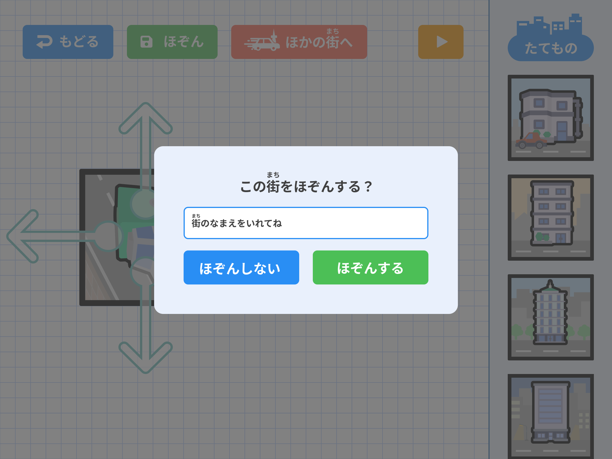Focus the town name input field
Viewport: 612px width, 459px height.
[x=306, y=223]
